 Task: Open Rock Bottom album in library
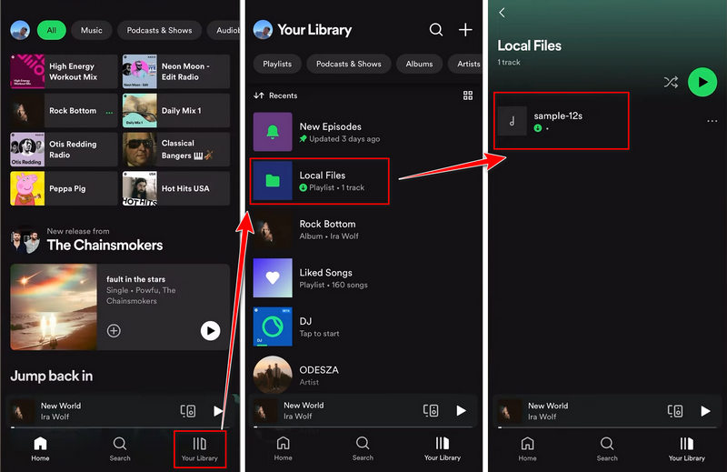point(363,229)
